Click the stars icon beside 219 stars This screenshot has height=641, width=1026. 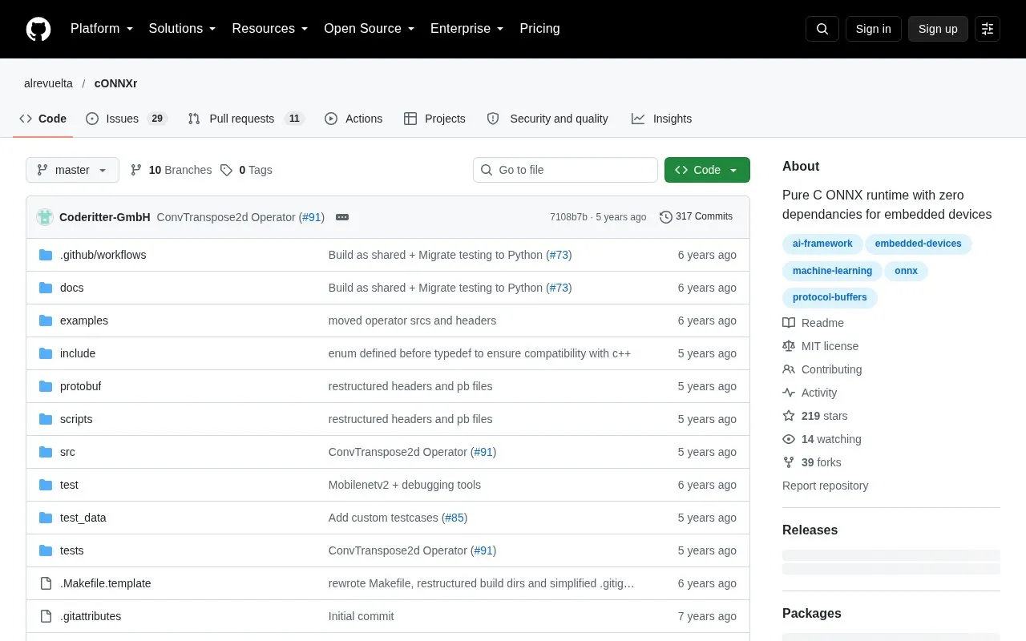tap(789, 416)
